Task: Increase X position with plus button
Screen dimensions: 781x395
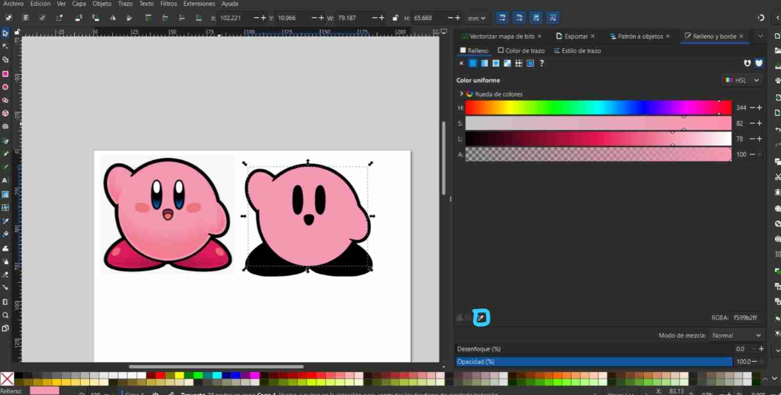Action: click(x=263, y=18)
